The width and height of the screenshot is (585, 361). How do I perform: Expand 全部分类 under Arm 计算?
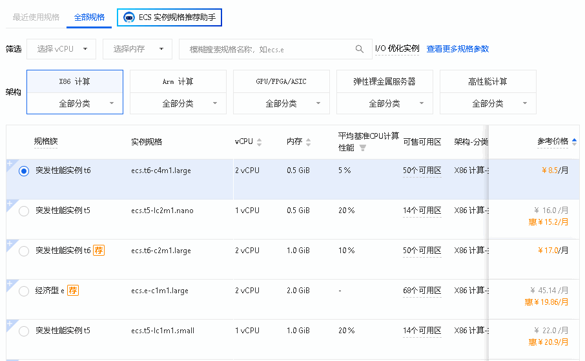click(178, 103)
